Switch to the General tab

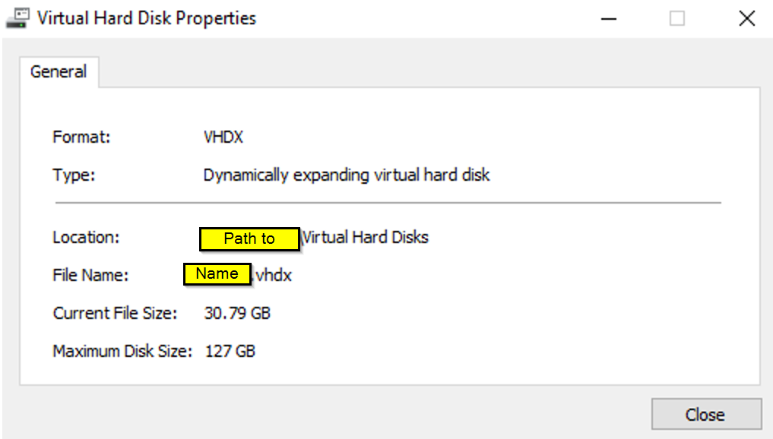coord(59,72)
